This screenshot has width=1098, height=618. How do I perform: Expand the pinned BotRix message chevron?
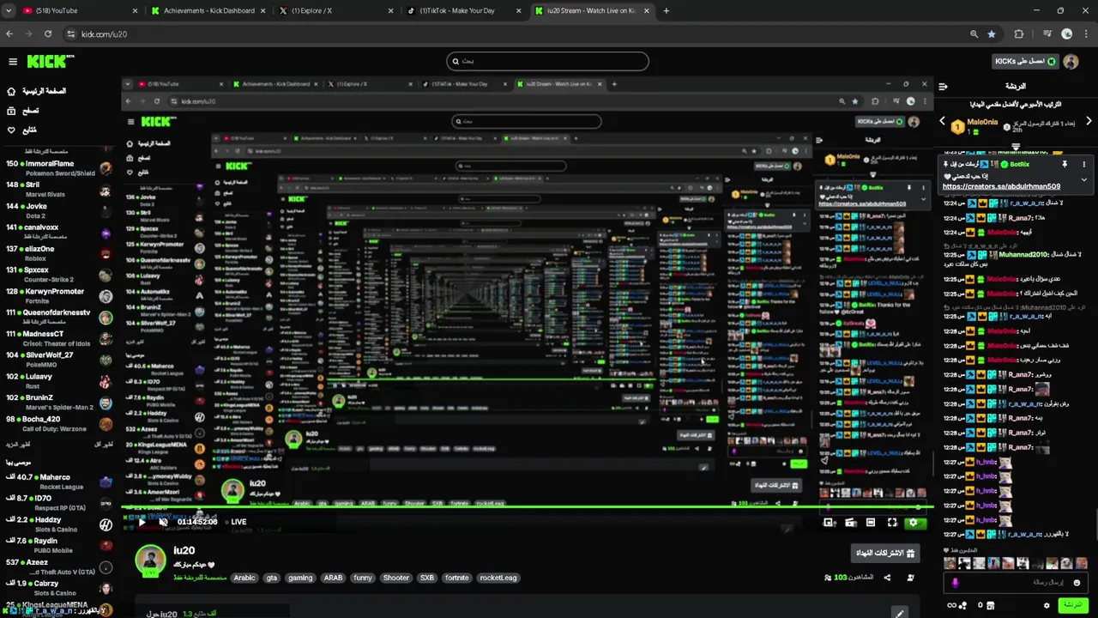point(1083,179)
